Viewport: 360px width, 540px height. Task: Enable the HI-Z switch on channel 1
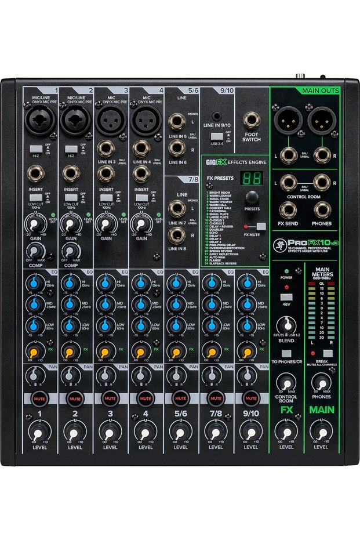pyautogui.click(x=36, y=149)
